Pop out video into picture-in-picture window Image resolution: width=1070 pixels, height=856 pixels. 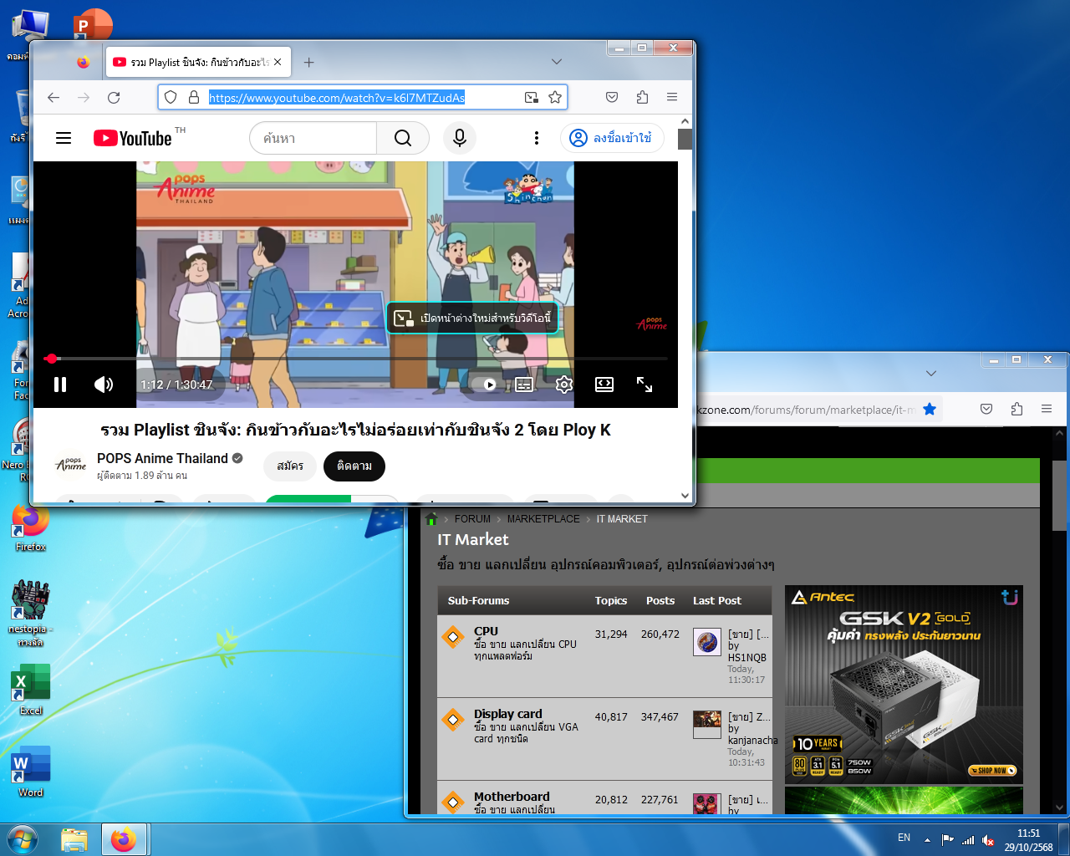[x=472, y=318]
